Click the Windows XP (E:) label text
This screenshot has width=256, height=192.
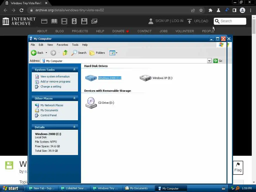click(162, 78)
